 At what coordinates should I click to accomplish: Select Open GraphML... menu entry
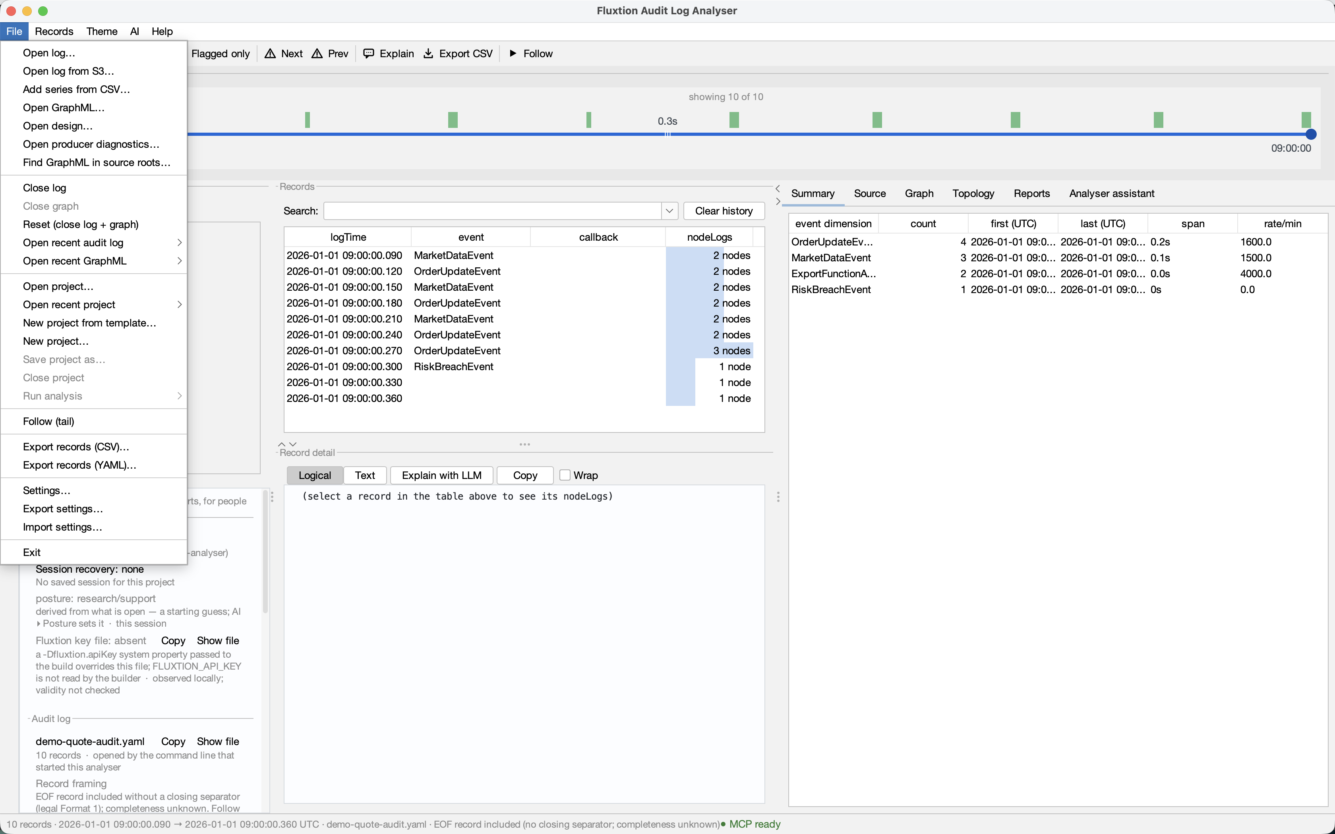point(94,108)
